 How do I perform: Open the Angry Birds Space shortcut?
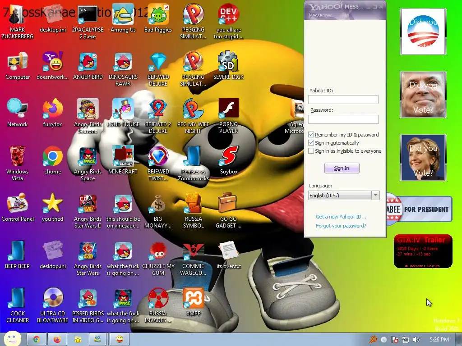(x=88, y=163)
